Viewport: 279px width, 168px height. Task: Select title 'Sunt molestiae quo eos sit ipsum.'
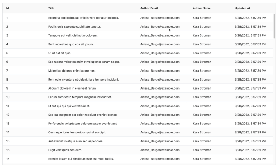[x=71, y=44]
